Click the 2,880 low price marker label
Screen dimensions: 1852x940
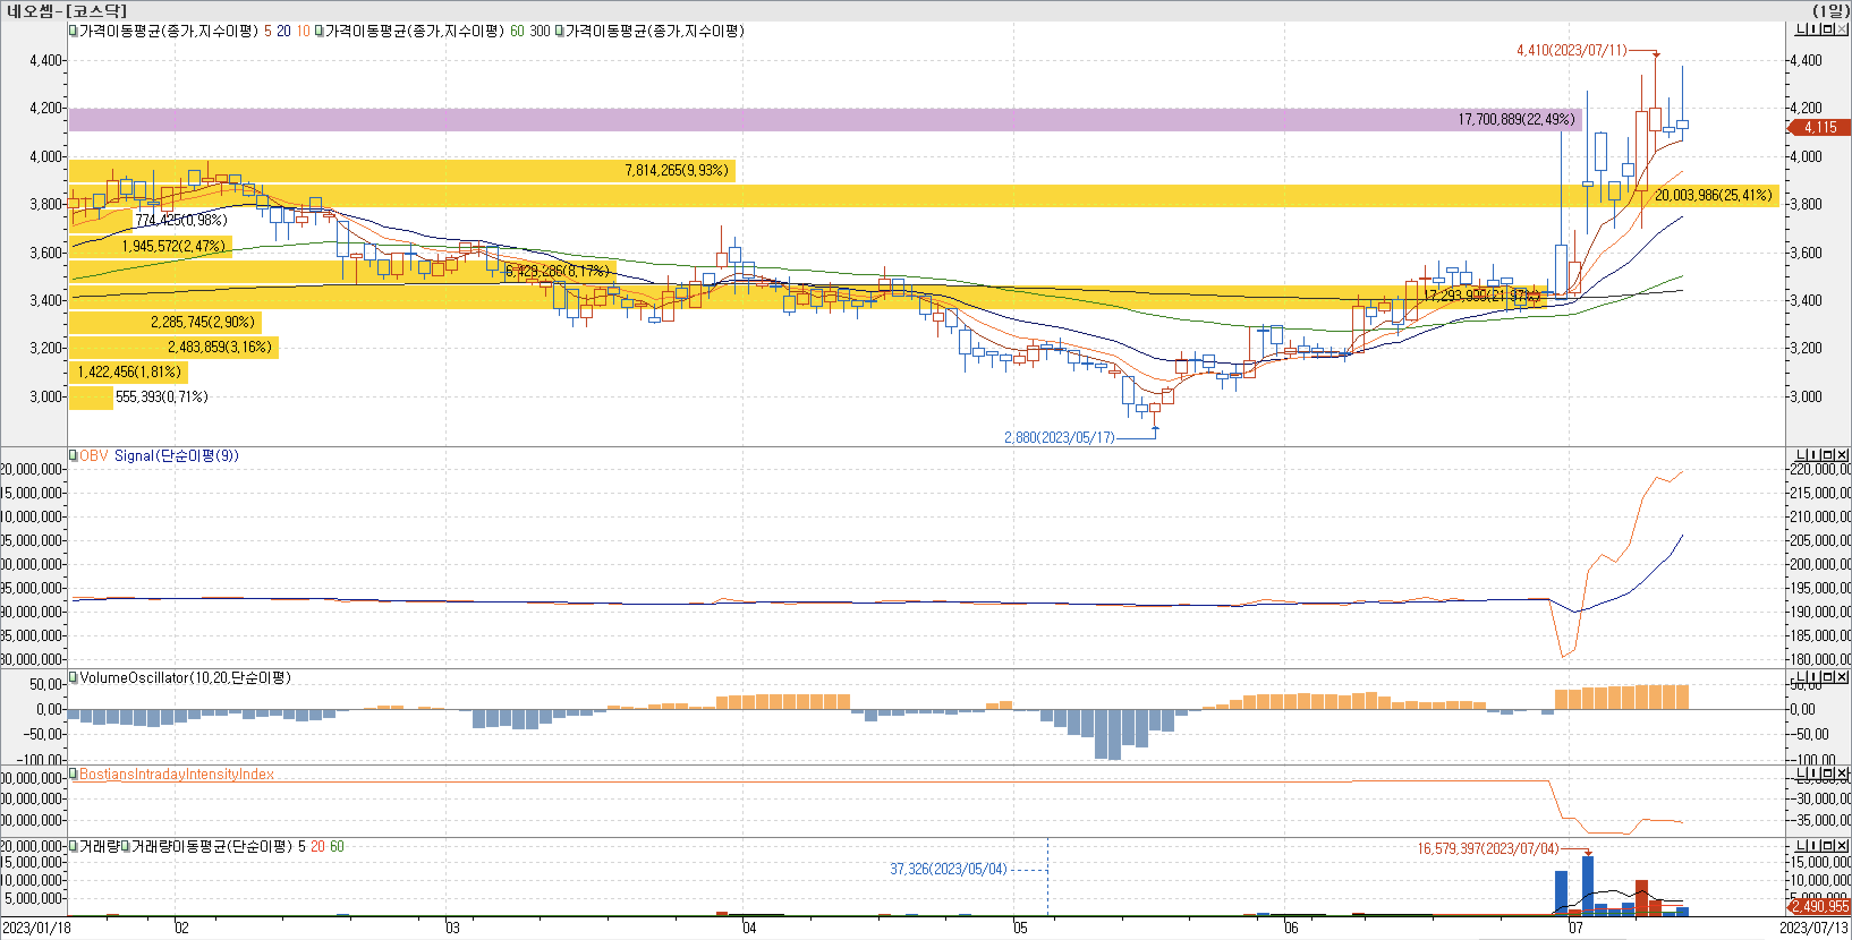coord(1059,437)
